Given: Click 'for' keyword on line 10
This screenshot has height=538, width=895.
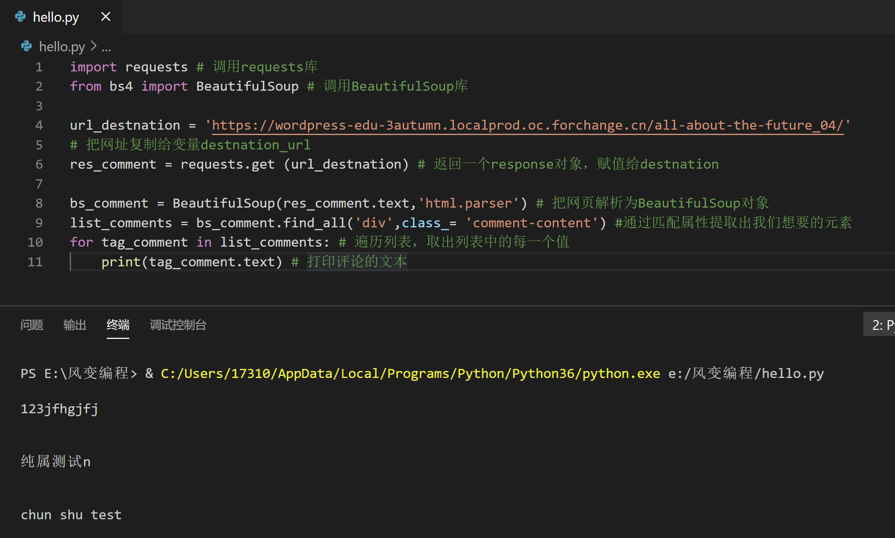Looking at the screenshot, I should 81,242.
